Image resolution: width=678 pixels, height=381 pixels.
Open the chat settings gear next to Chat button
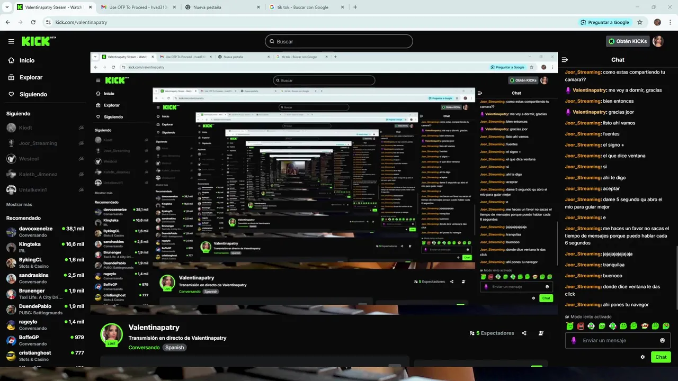click(643, 357)
